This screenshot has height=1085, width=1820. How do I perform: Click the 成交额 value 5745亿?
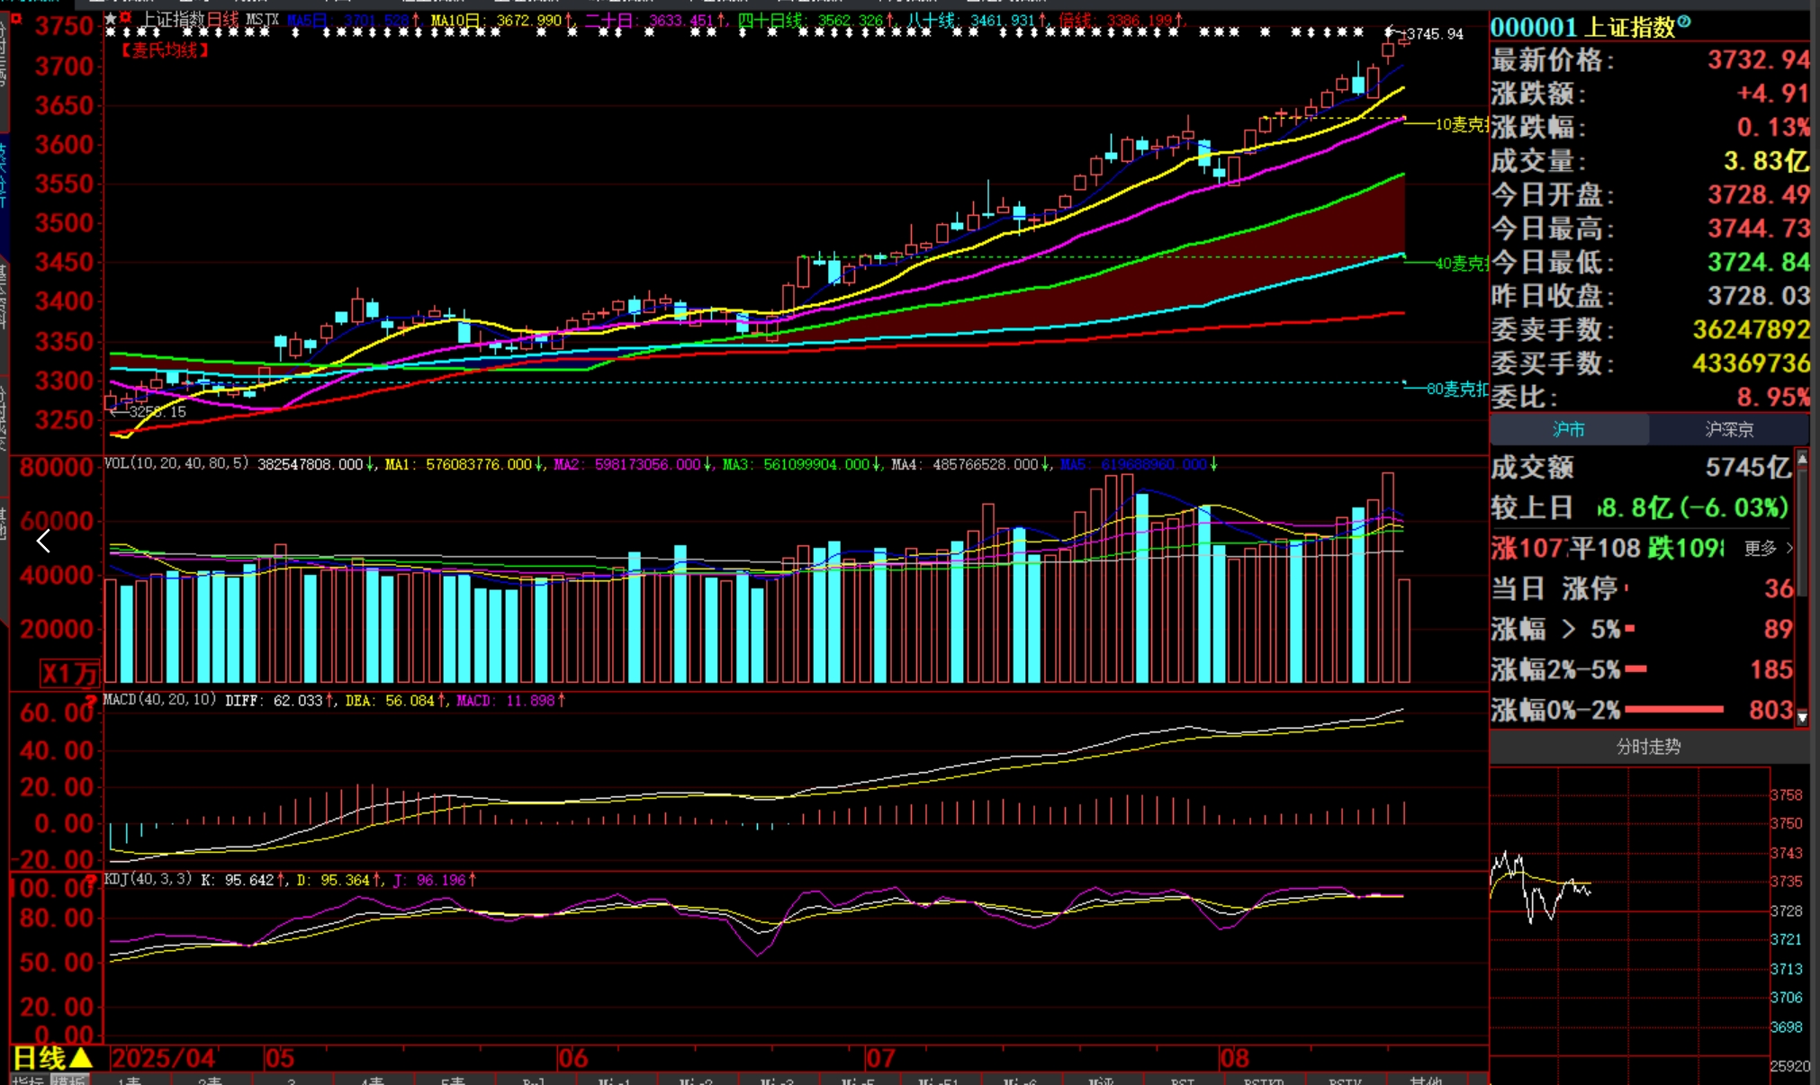point(1748,467)
